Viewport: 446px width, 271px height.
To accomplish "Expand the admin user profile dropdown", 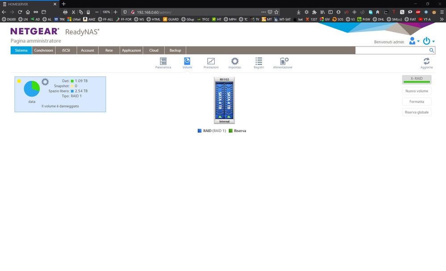I will point(414,41).
